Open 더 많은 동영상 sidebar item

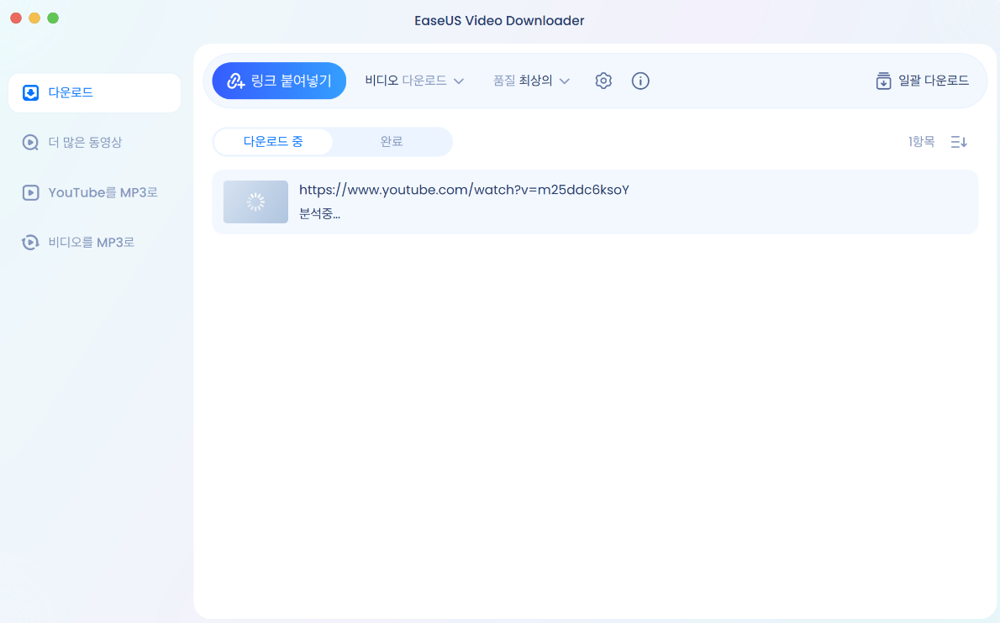(94, 142)
